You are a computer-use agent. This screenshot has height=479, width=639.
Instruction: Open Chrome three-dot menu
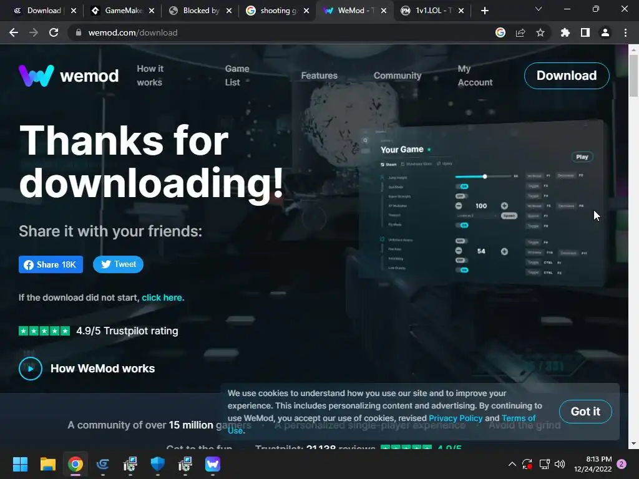click(625, 32)
